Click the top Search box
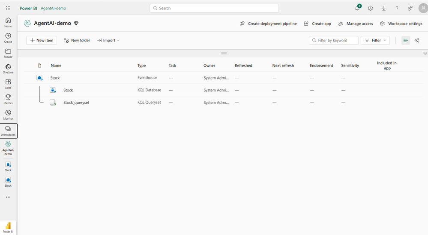Viewport: 428px width, 235px height. pos(214,8)
